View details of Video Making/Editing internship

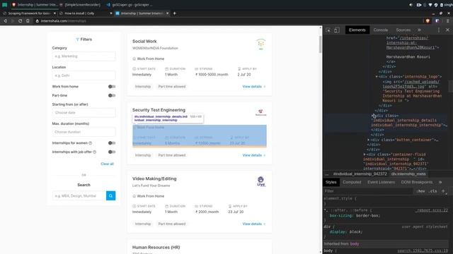tap(254, 224)
